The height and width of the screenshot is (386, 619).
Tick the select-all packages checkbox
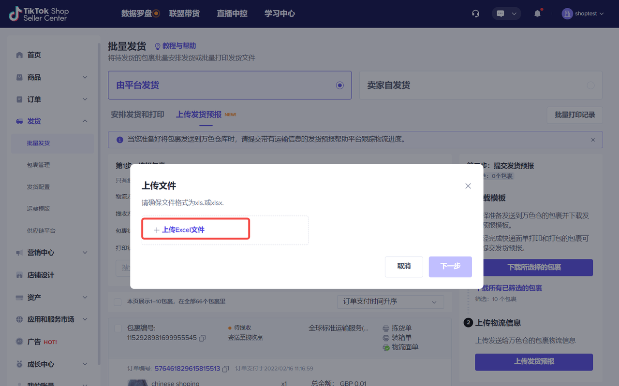(118, 302)
